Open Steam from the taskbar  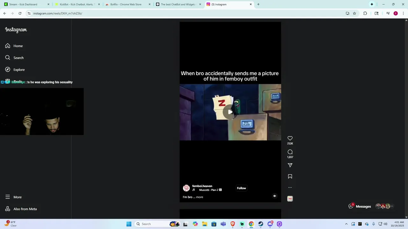261,224
